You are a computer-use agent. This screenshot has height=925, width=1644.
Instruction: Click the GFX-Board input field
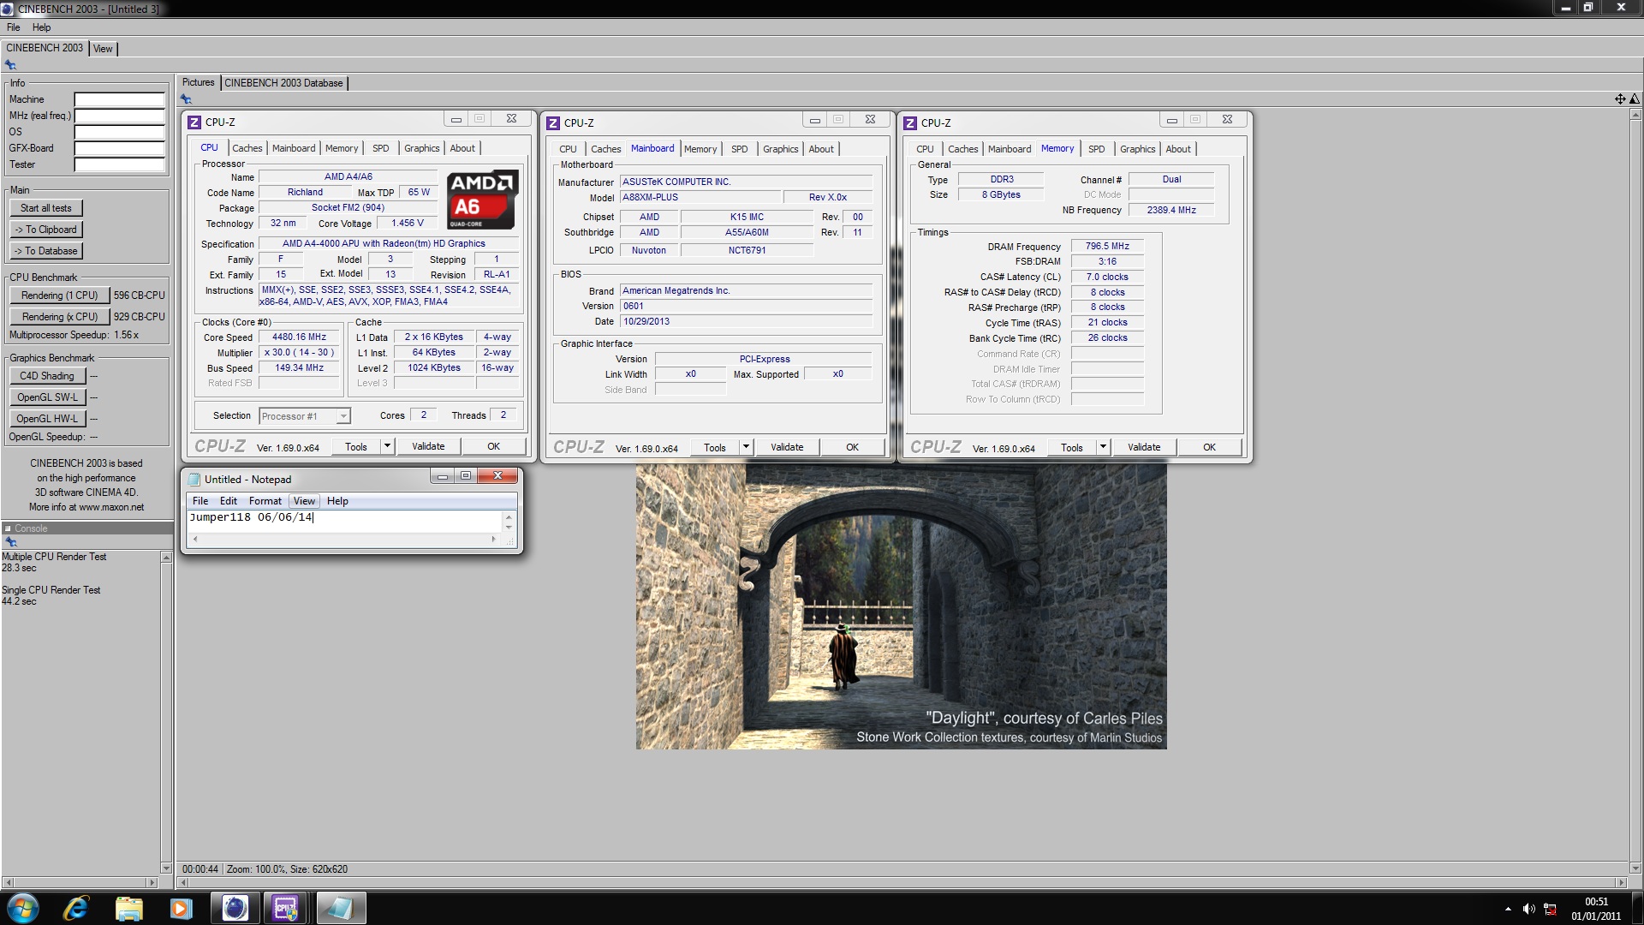click(x=119, y=148)
